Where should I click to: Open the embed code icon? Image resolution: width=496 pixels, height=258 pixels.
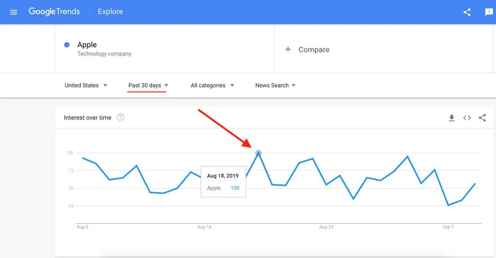click(x=467, y=118)
